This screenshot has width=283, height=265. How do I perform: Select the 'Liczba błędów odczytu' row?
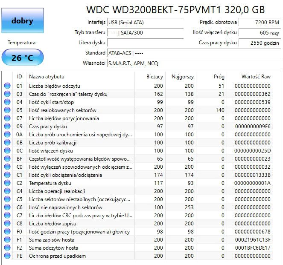pyautogui.click(x=137, y=86)
